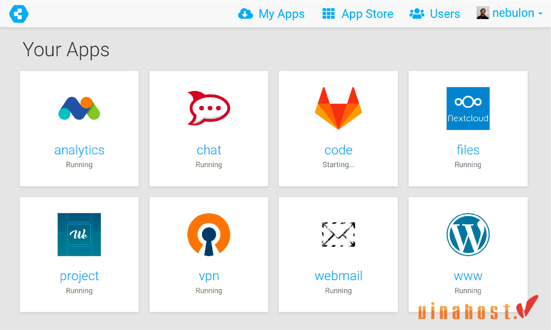
Task: Click the nebulon profile picture thumbnail
Action: click(x=483, y=13)
